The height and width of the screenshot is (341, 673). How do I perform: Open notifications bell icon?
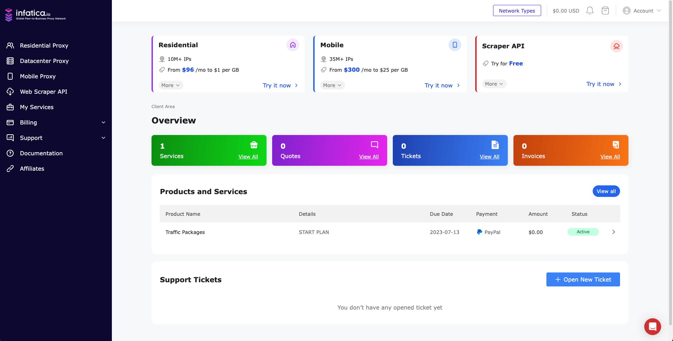[x=590, y=10]
